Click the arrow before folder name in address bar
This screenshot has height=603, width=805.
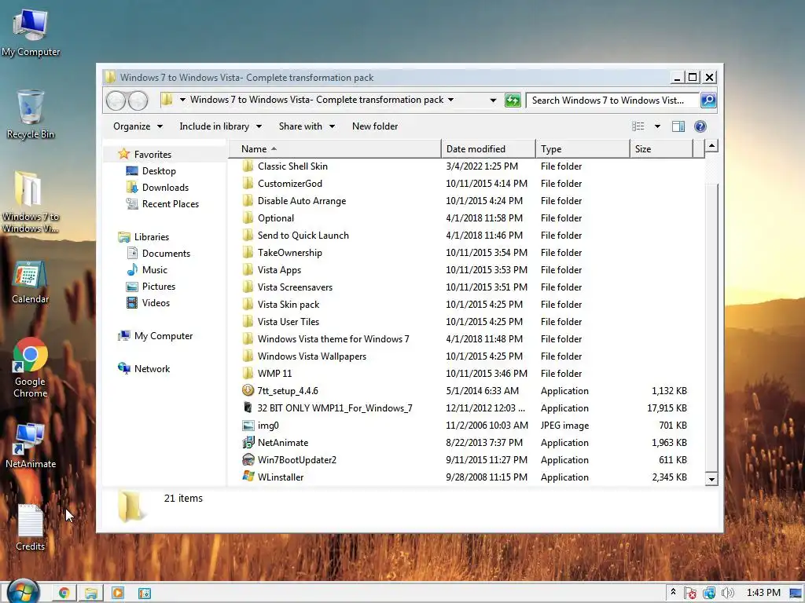pyautogui.click(x=182, y=100)
